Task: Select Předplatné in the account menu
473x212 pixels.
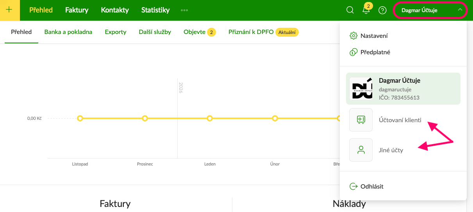Action: 375,52
